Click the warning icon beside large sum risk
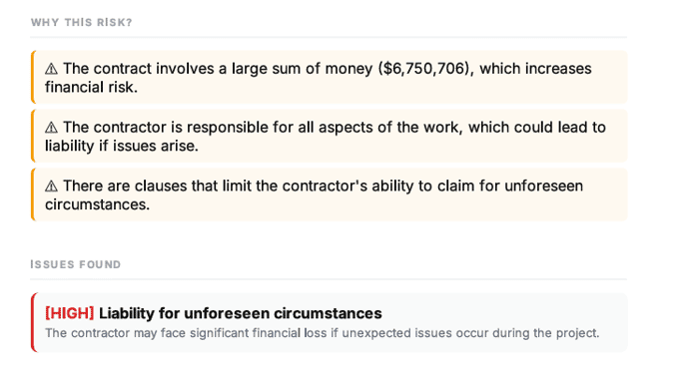699x380 pixels. click(x=51, y=69)
